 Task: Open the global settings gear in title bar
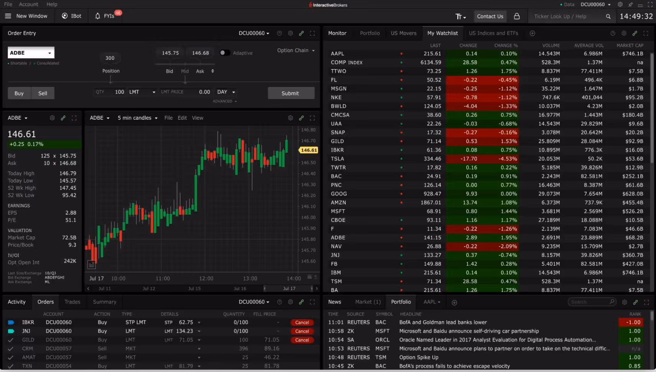click(620, 5)
